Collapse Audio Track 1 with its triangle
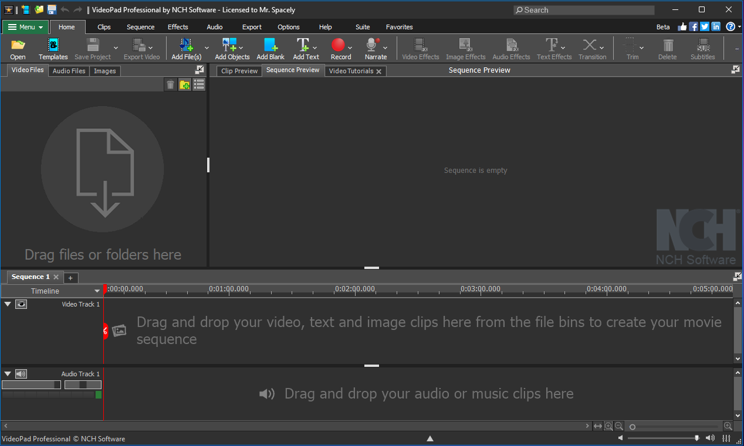Image resolution: width=744 pixels, height=446 pixels. pos(8,374)
